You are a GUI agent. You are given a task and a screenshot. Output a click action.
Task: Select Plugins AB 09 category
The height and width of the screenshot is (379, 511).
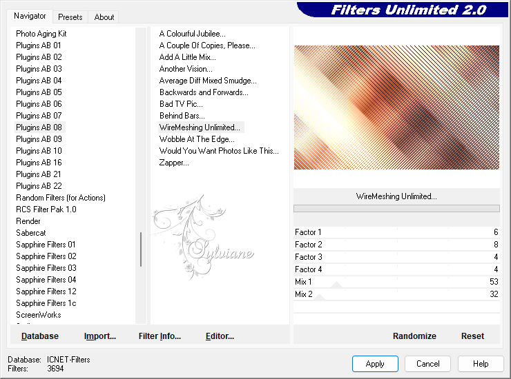[39, 139]
